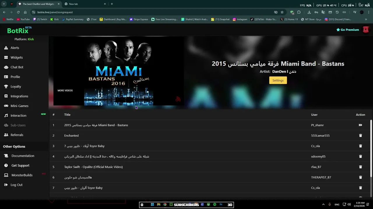Open song request Settings
373x209 pixels.
coord(278,80)
